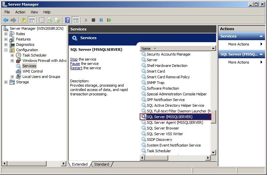Click the gear icon beside SSDP Discovery
Screen dimensions: 267x175
(144, 140)
